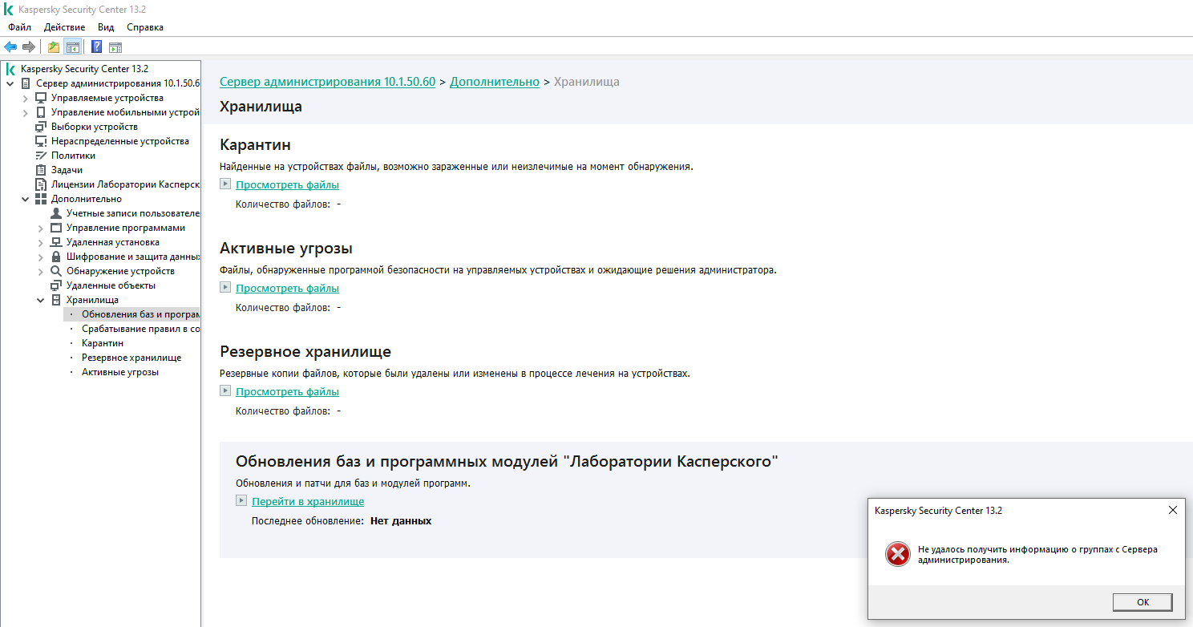
Task: Expand the Управляемые устройства node
Action: (x=25, y=98)
